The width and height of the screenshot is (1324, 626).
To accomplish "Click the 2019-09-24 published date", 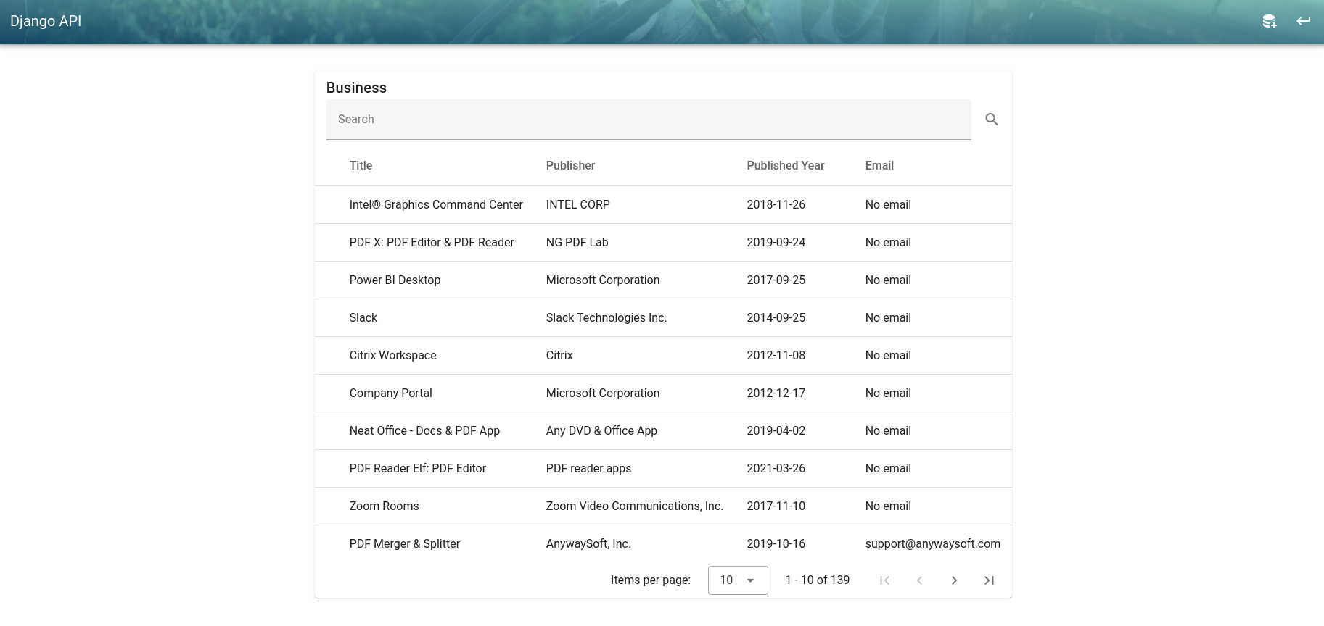I will click(x=776, y=243).
